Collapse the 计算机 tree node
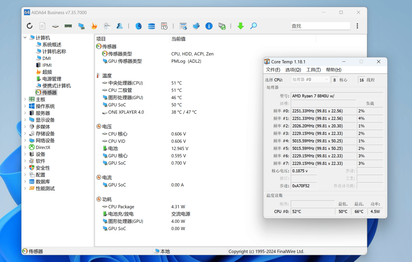The width and height of the screenshot is (412, 262). coord(25,38)
